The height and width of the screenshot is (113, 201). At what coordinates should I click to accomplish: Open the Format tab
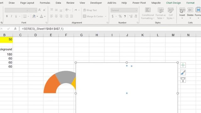point(190,3)
